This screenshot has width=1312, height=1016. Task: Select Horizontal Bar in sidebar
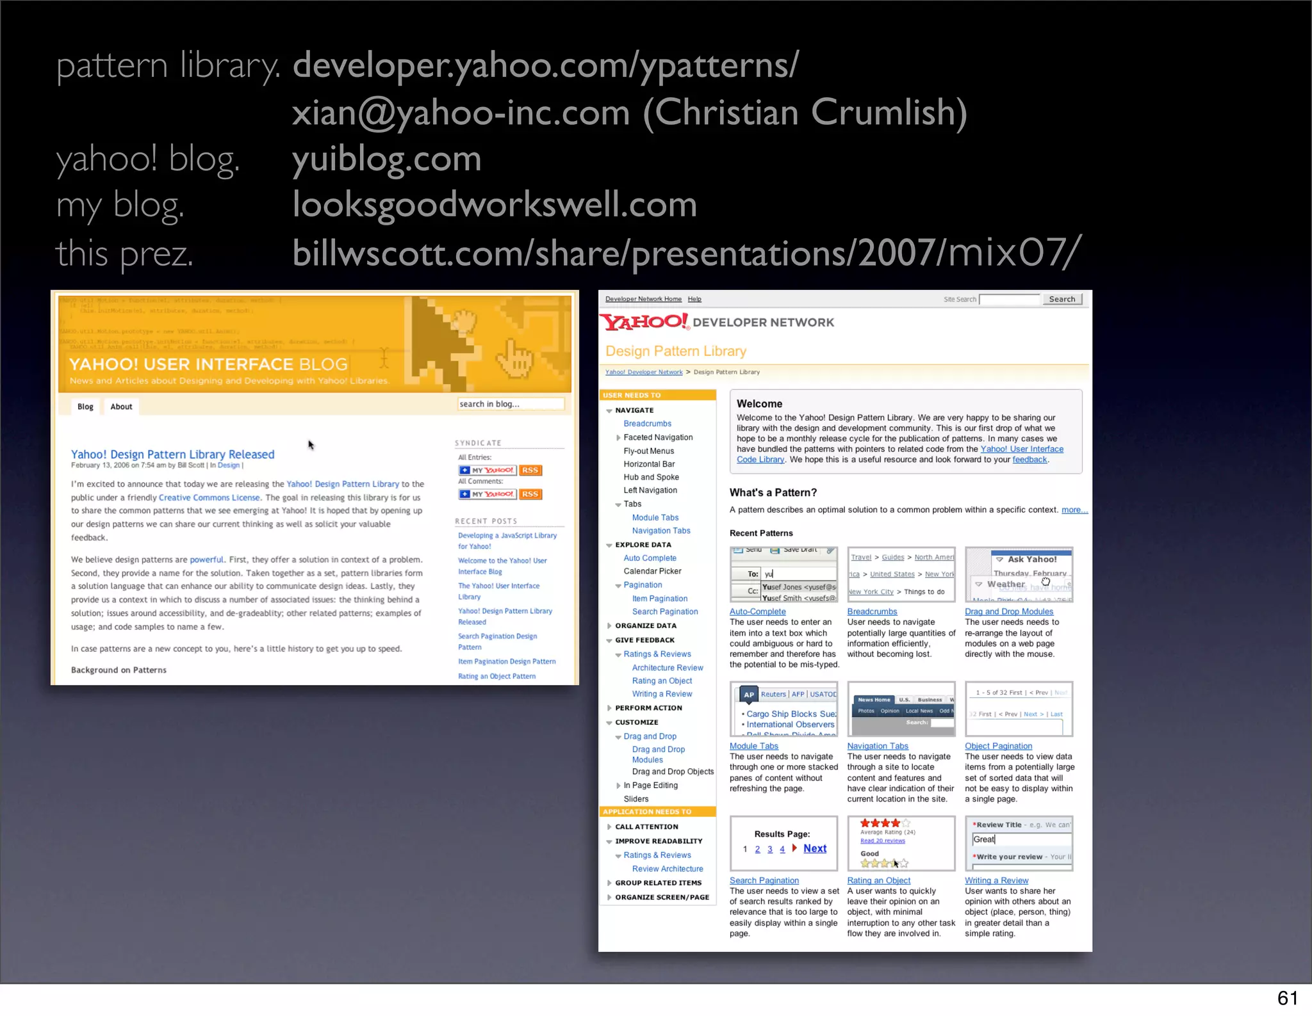point(649,464)
